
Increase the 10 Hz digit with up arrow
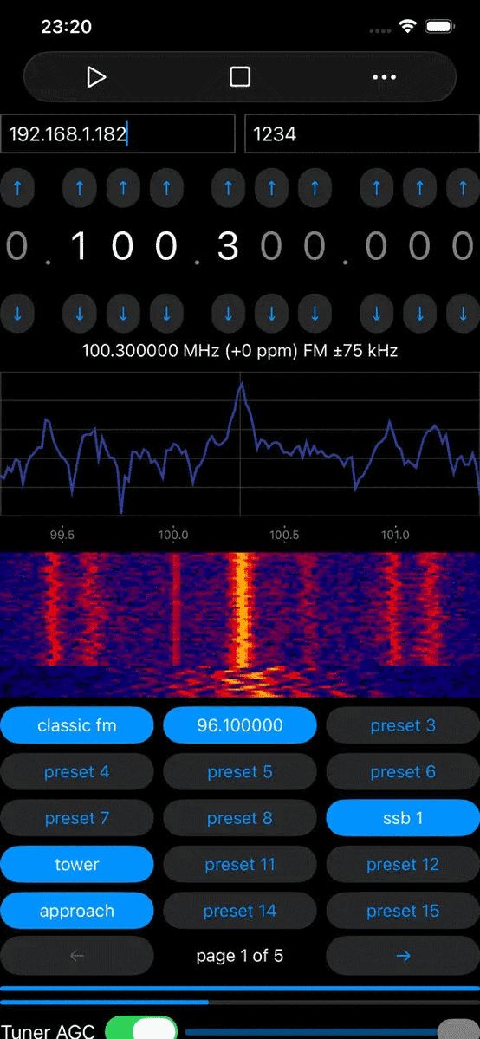(x=420, y=188)
